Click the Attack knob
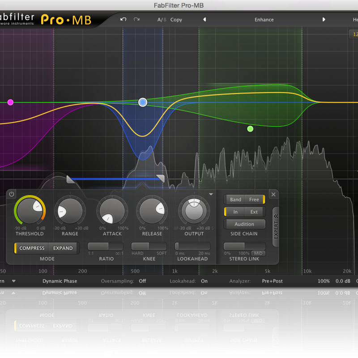Viewport: 358px width, 358px height. [112, 210]
